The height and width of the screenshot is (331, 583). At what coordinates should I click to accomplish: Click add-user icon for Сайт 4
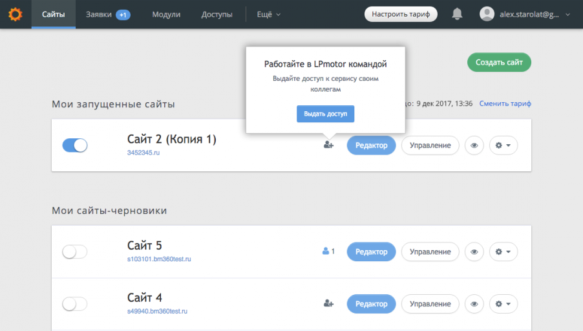coord(328,303)
